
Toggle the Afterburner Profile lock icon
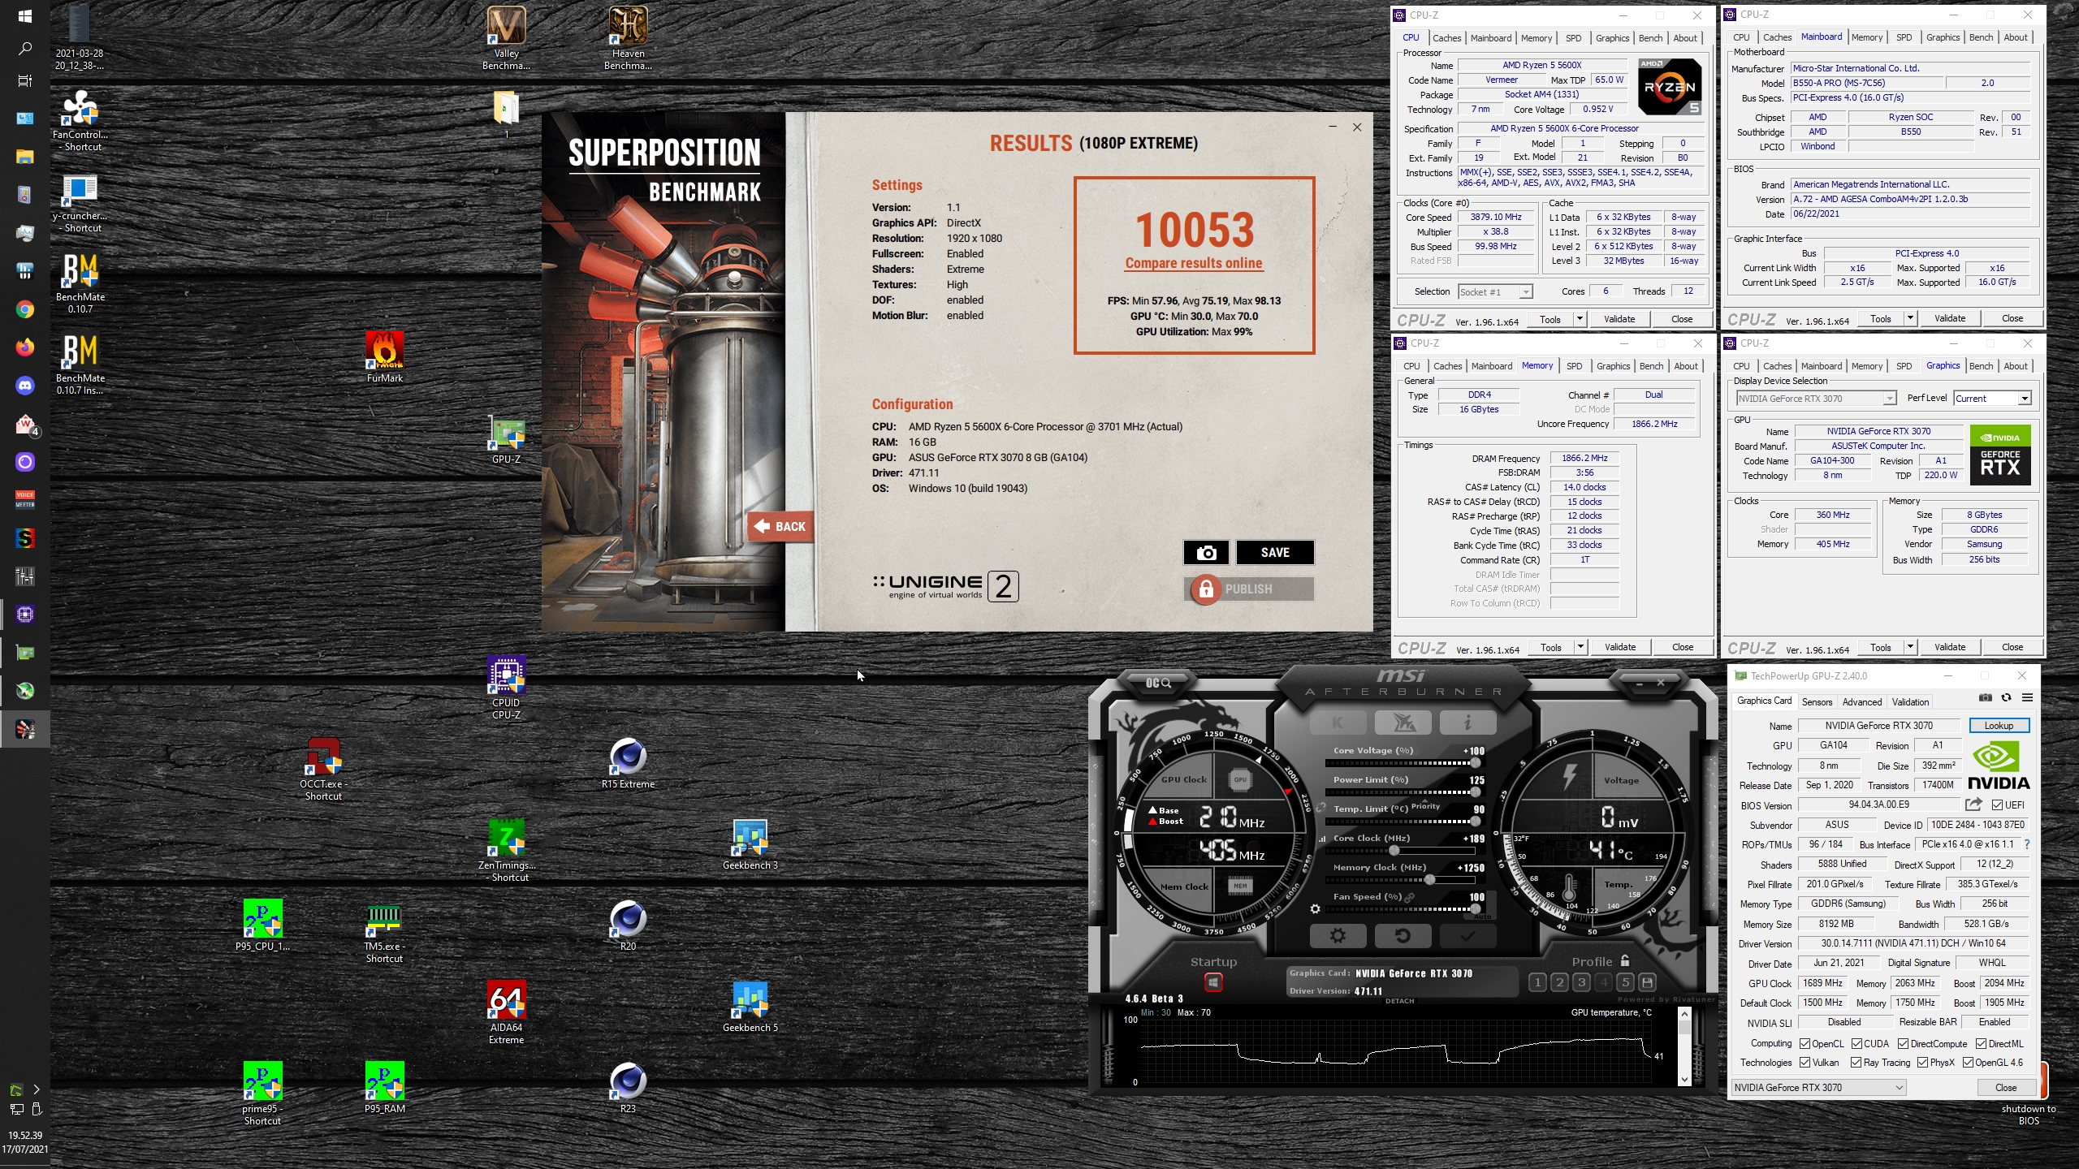tap(1625, 960)
